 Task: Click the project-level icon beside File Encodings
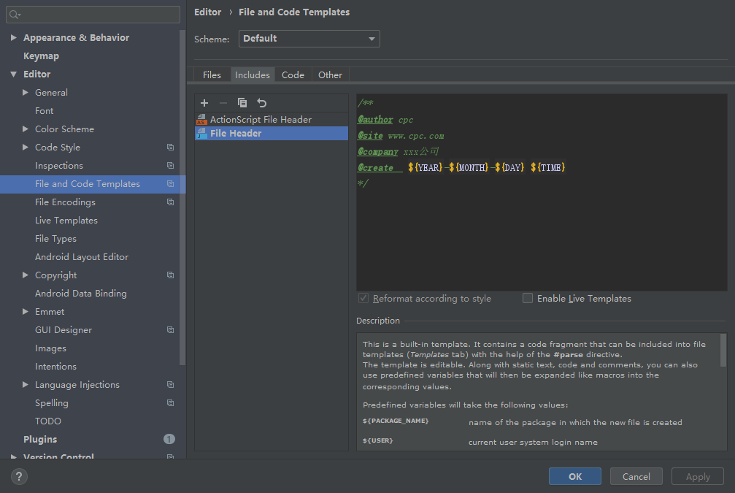point(170,202)
